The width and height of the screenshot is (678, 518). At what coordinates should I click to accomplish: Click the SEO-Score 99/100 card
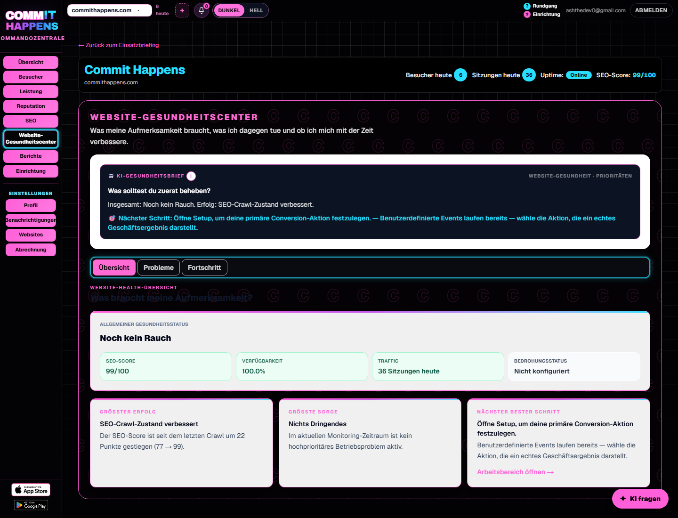click(x=166, y=366)
